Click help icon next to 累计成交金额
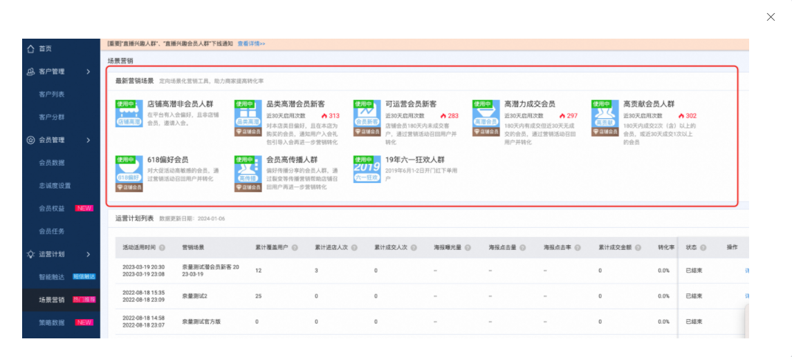Viewport: 792px width, 357px height. [x=638, y=248]
